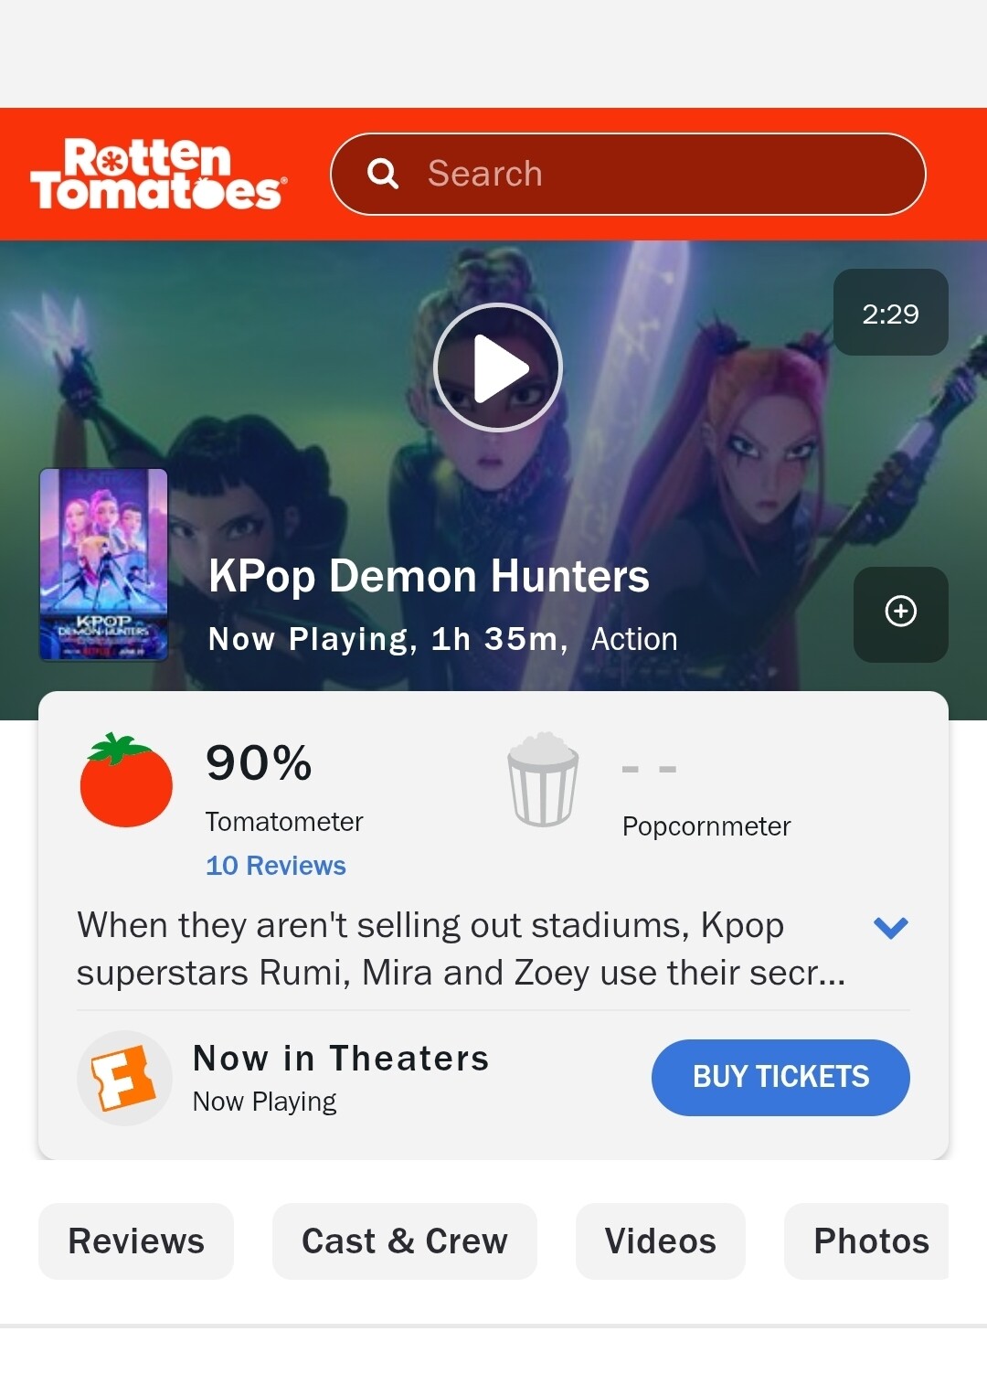
Task: Click the 2:29 trailer duration badge
Action: pos(891,313)
